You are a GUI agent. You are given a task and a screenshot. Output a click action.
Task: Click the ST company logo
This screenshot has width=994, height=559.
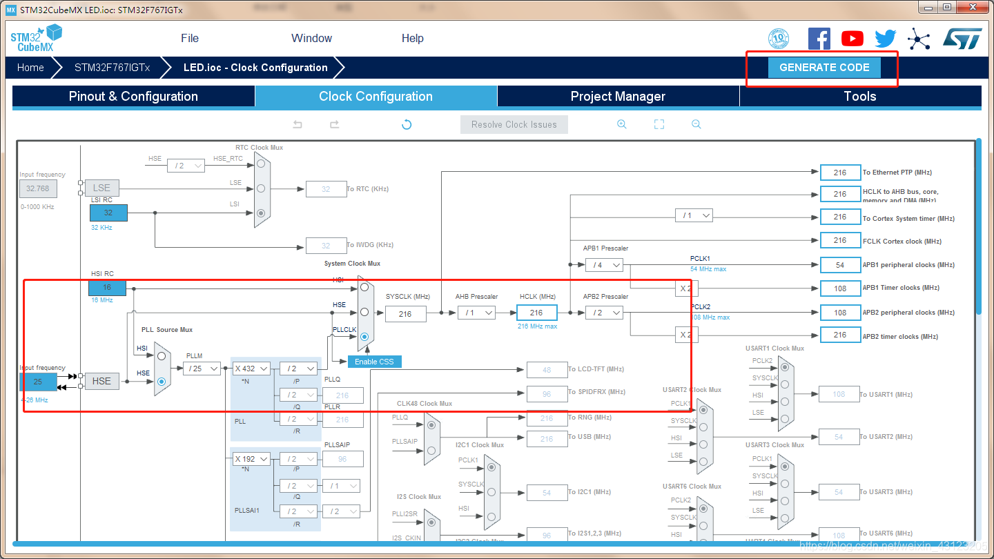click(x=962, y=39)
